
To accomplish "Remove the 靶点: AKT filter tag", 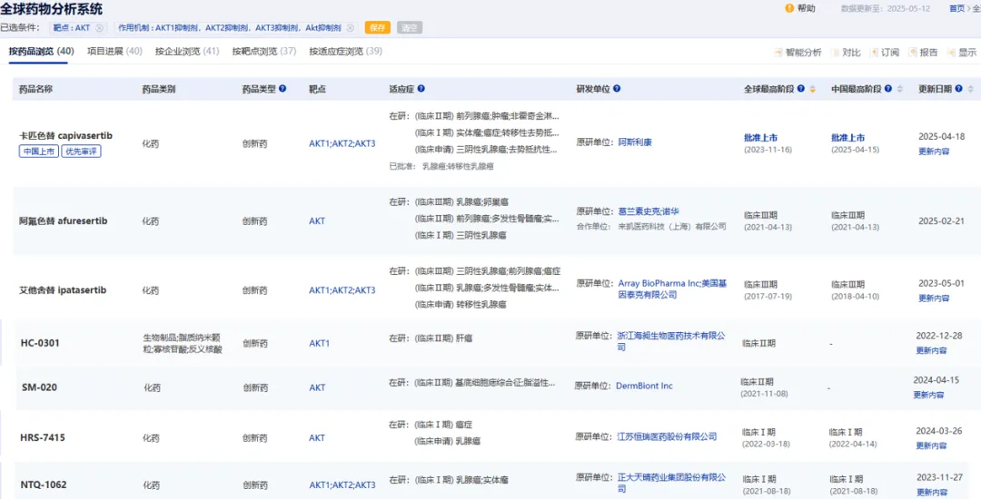I will click(99, 28).
